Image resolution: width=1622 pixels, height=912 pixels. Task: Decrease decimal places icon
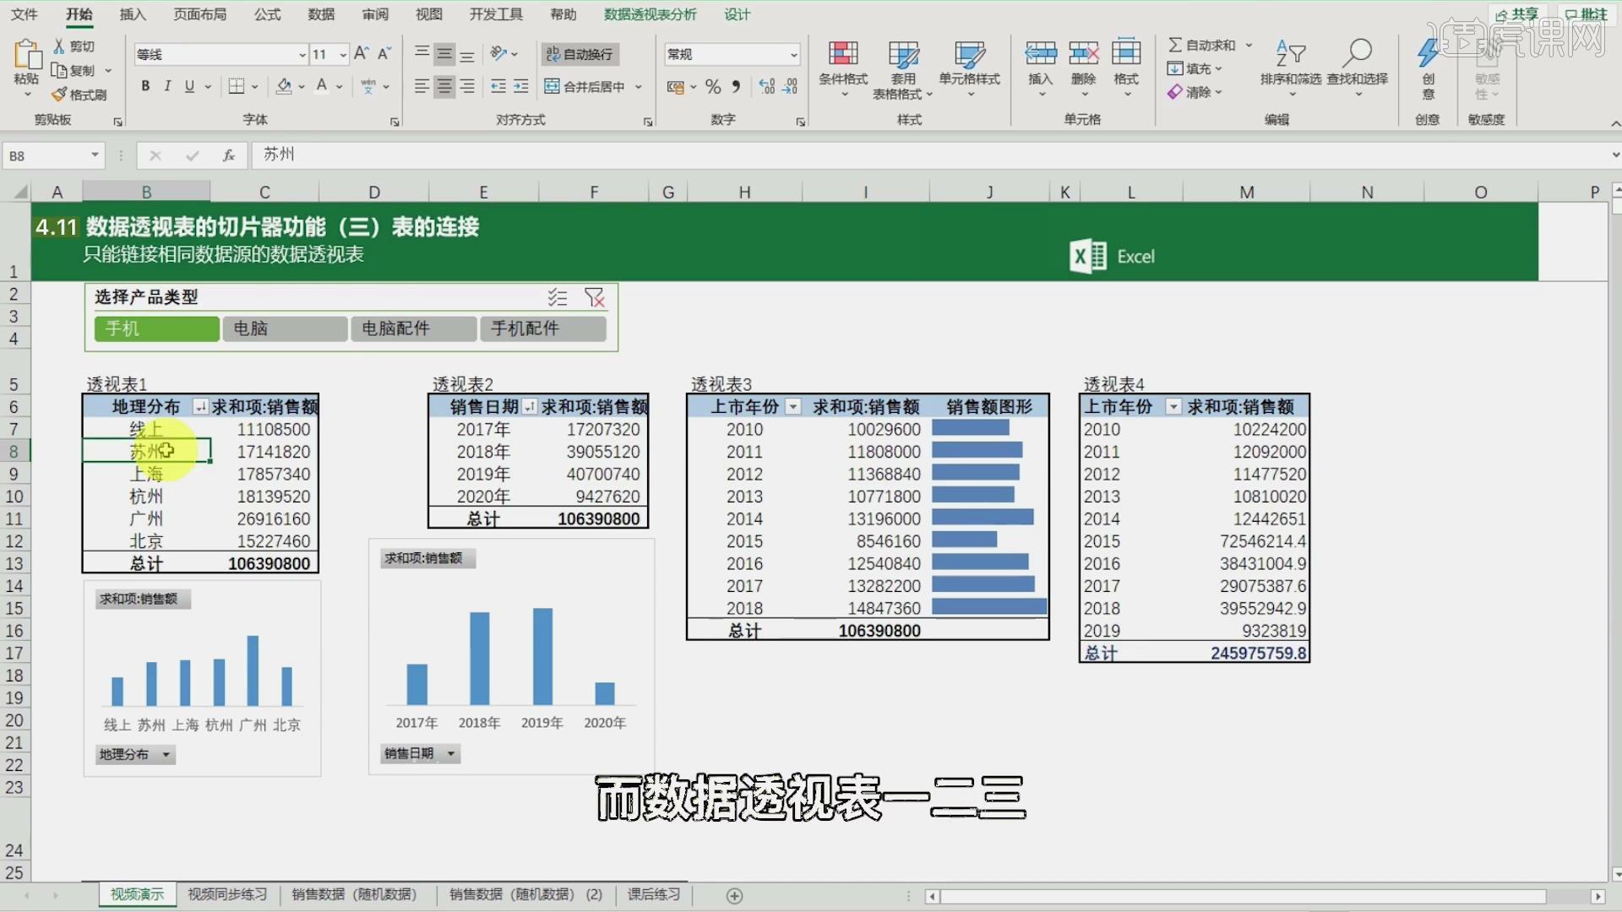(x=791, y=86)
